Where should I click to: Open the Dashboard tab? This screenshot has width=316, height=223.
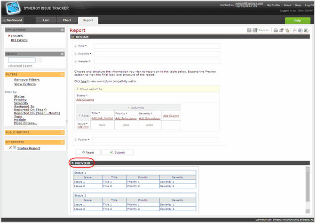pyautogui.click(x=12, y=20)
